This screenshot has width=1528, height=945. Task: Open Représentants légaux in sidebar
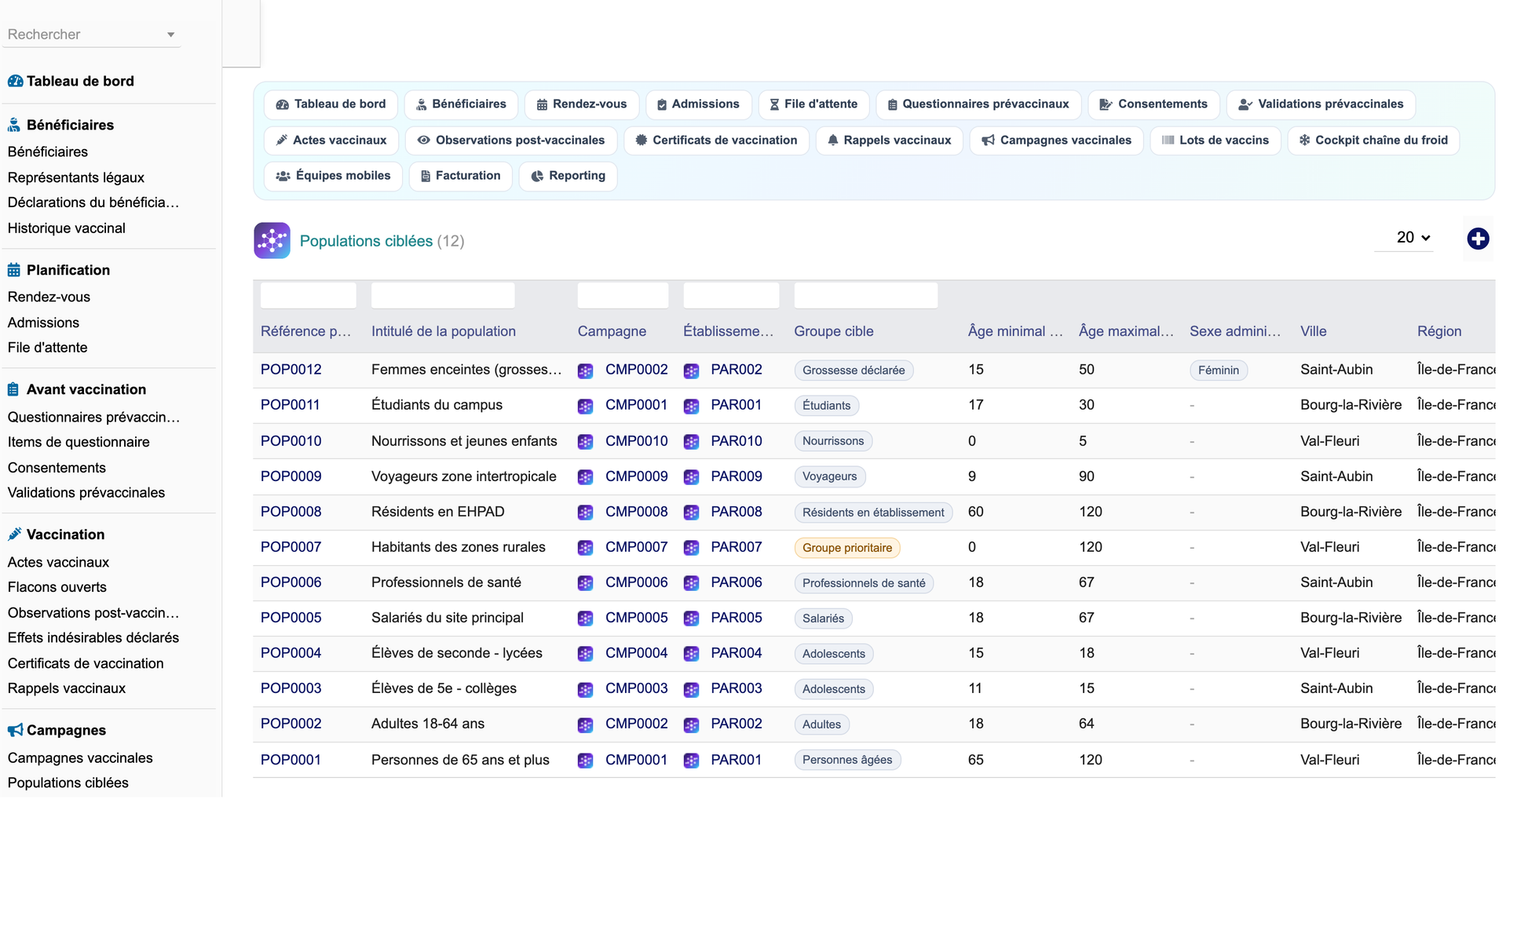(76, 177)
